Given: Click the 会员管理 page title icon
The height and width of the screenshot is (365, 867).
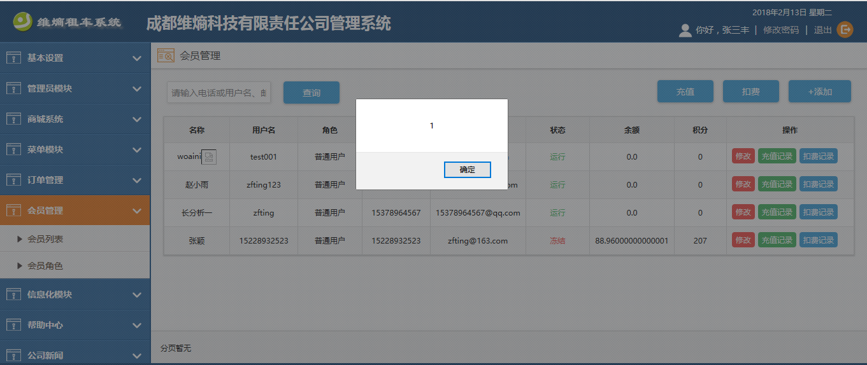Looking at the screenshot, I should click(166, 55).
